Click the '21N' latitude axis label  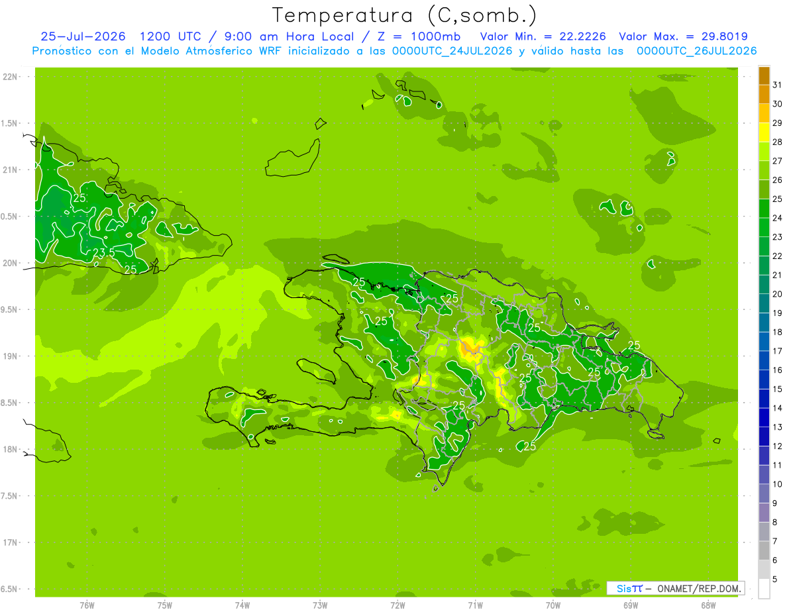click(x=9, y=170)
